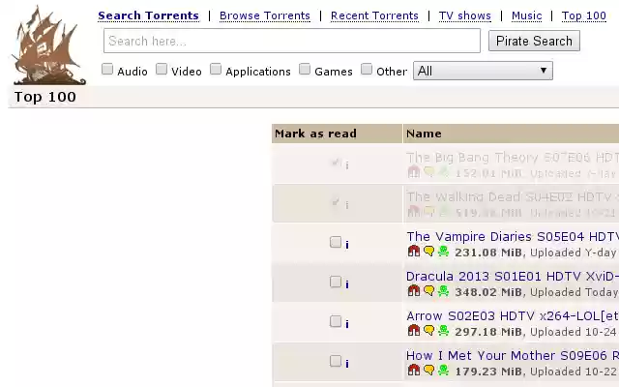Open The Big Bang Theory S07E06 link
Image resolution: width=619 pixels, height=387 pixels.
513,158
